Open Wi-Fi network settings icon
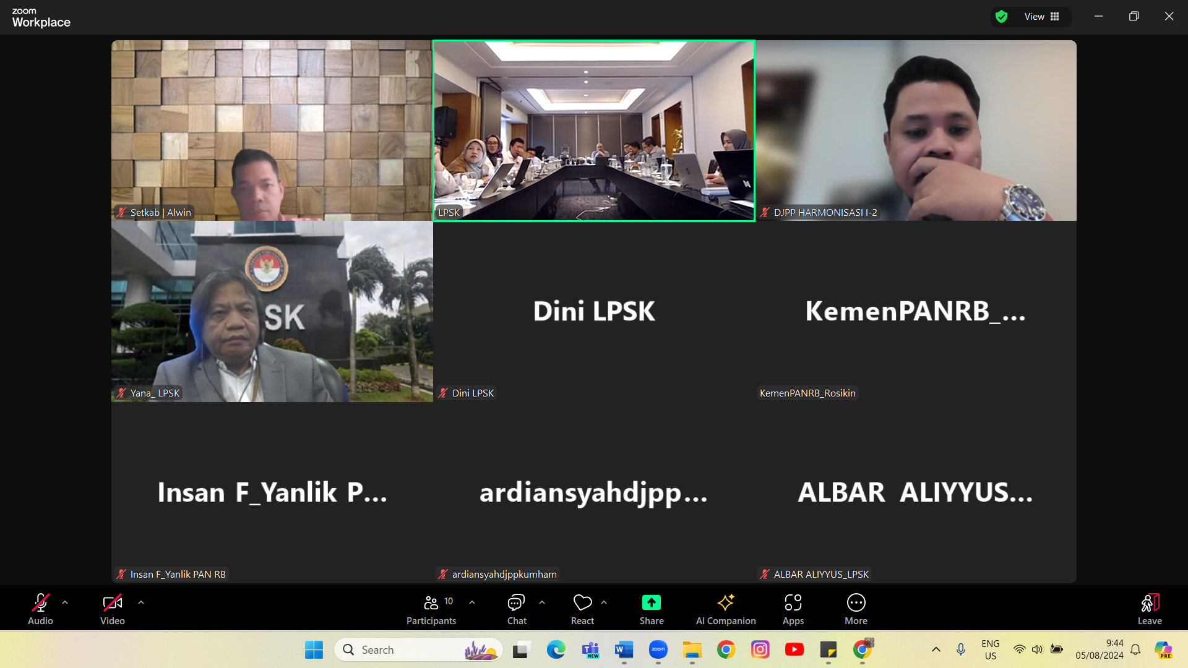1188x668 pixels. pyautogui.click(x=1019, y=649)
